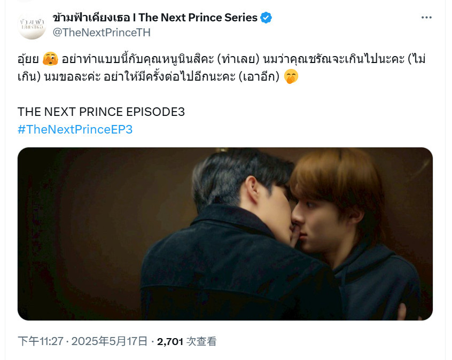
Task: Open the three-dot more options menu
Action: click(x=426, y=18)
